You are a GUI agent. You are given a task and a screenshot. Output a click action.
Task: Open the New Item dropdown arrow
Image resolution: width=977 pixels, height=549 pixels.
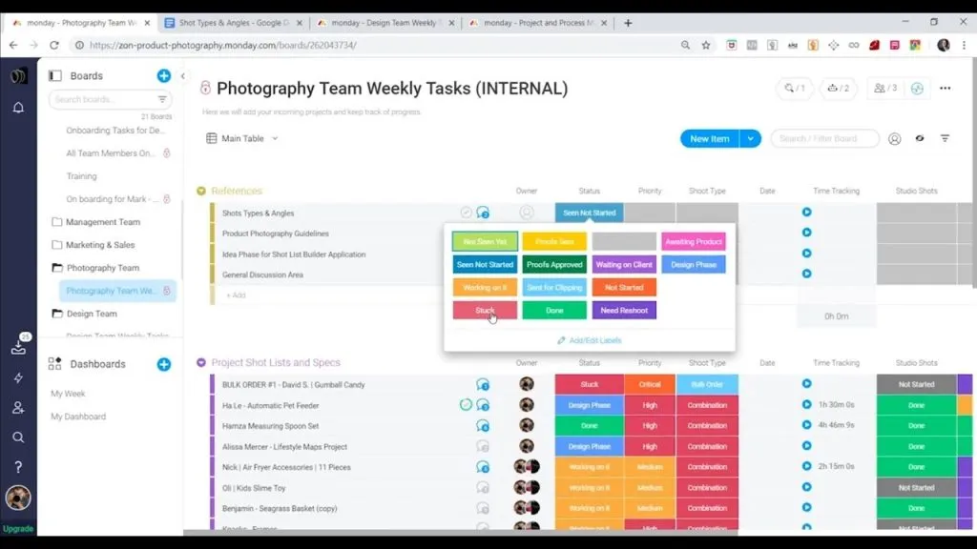(x=751, y=139)
